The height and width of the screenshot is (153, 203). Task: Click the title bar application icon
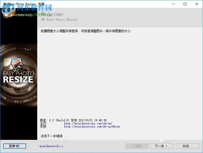(x=4, y=4)
